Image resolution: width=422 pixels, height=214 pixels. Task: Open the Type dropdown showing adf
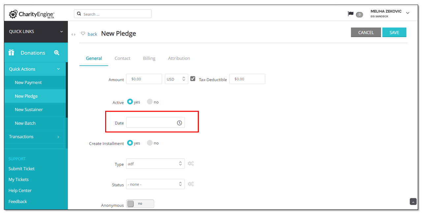coord(155,164)
